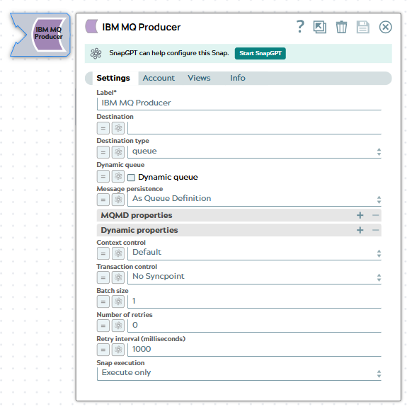Add a row to Dynamic properties
412x414 pixels.
[x=360, y=230]
